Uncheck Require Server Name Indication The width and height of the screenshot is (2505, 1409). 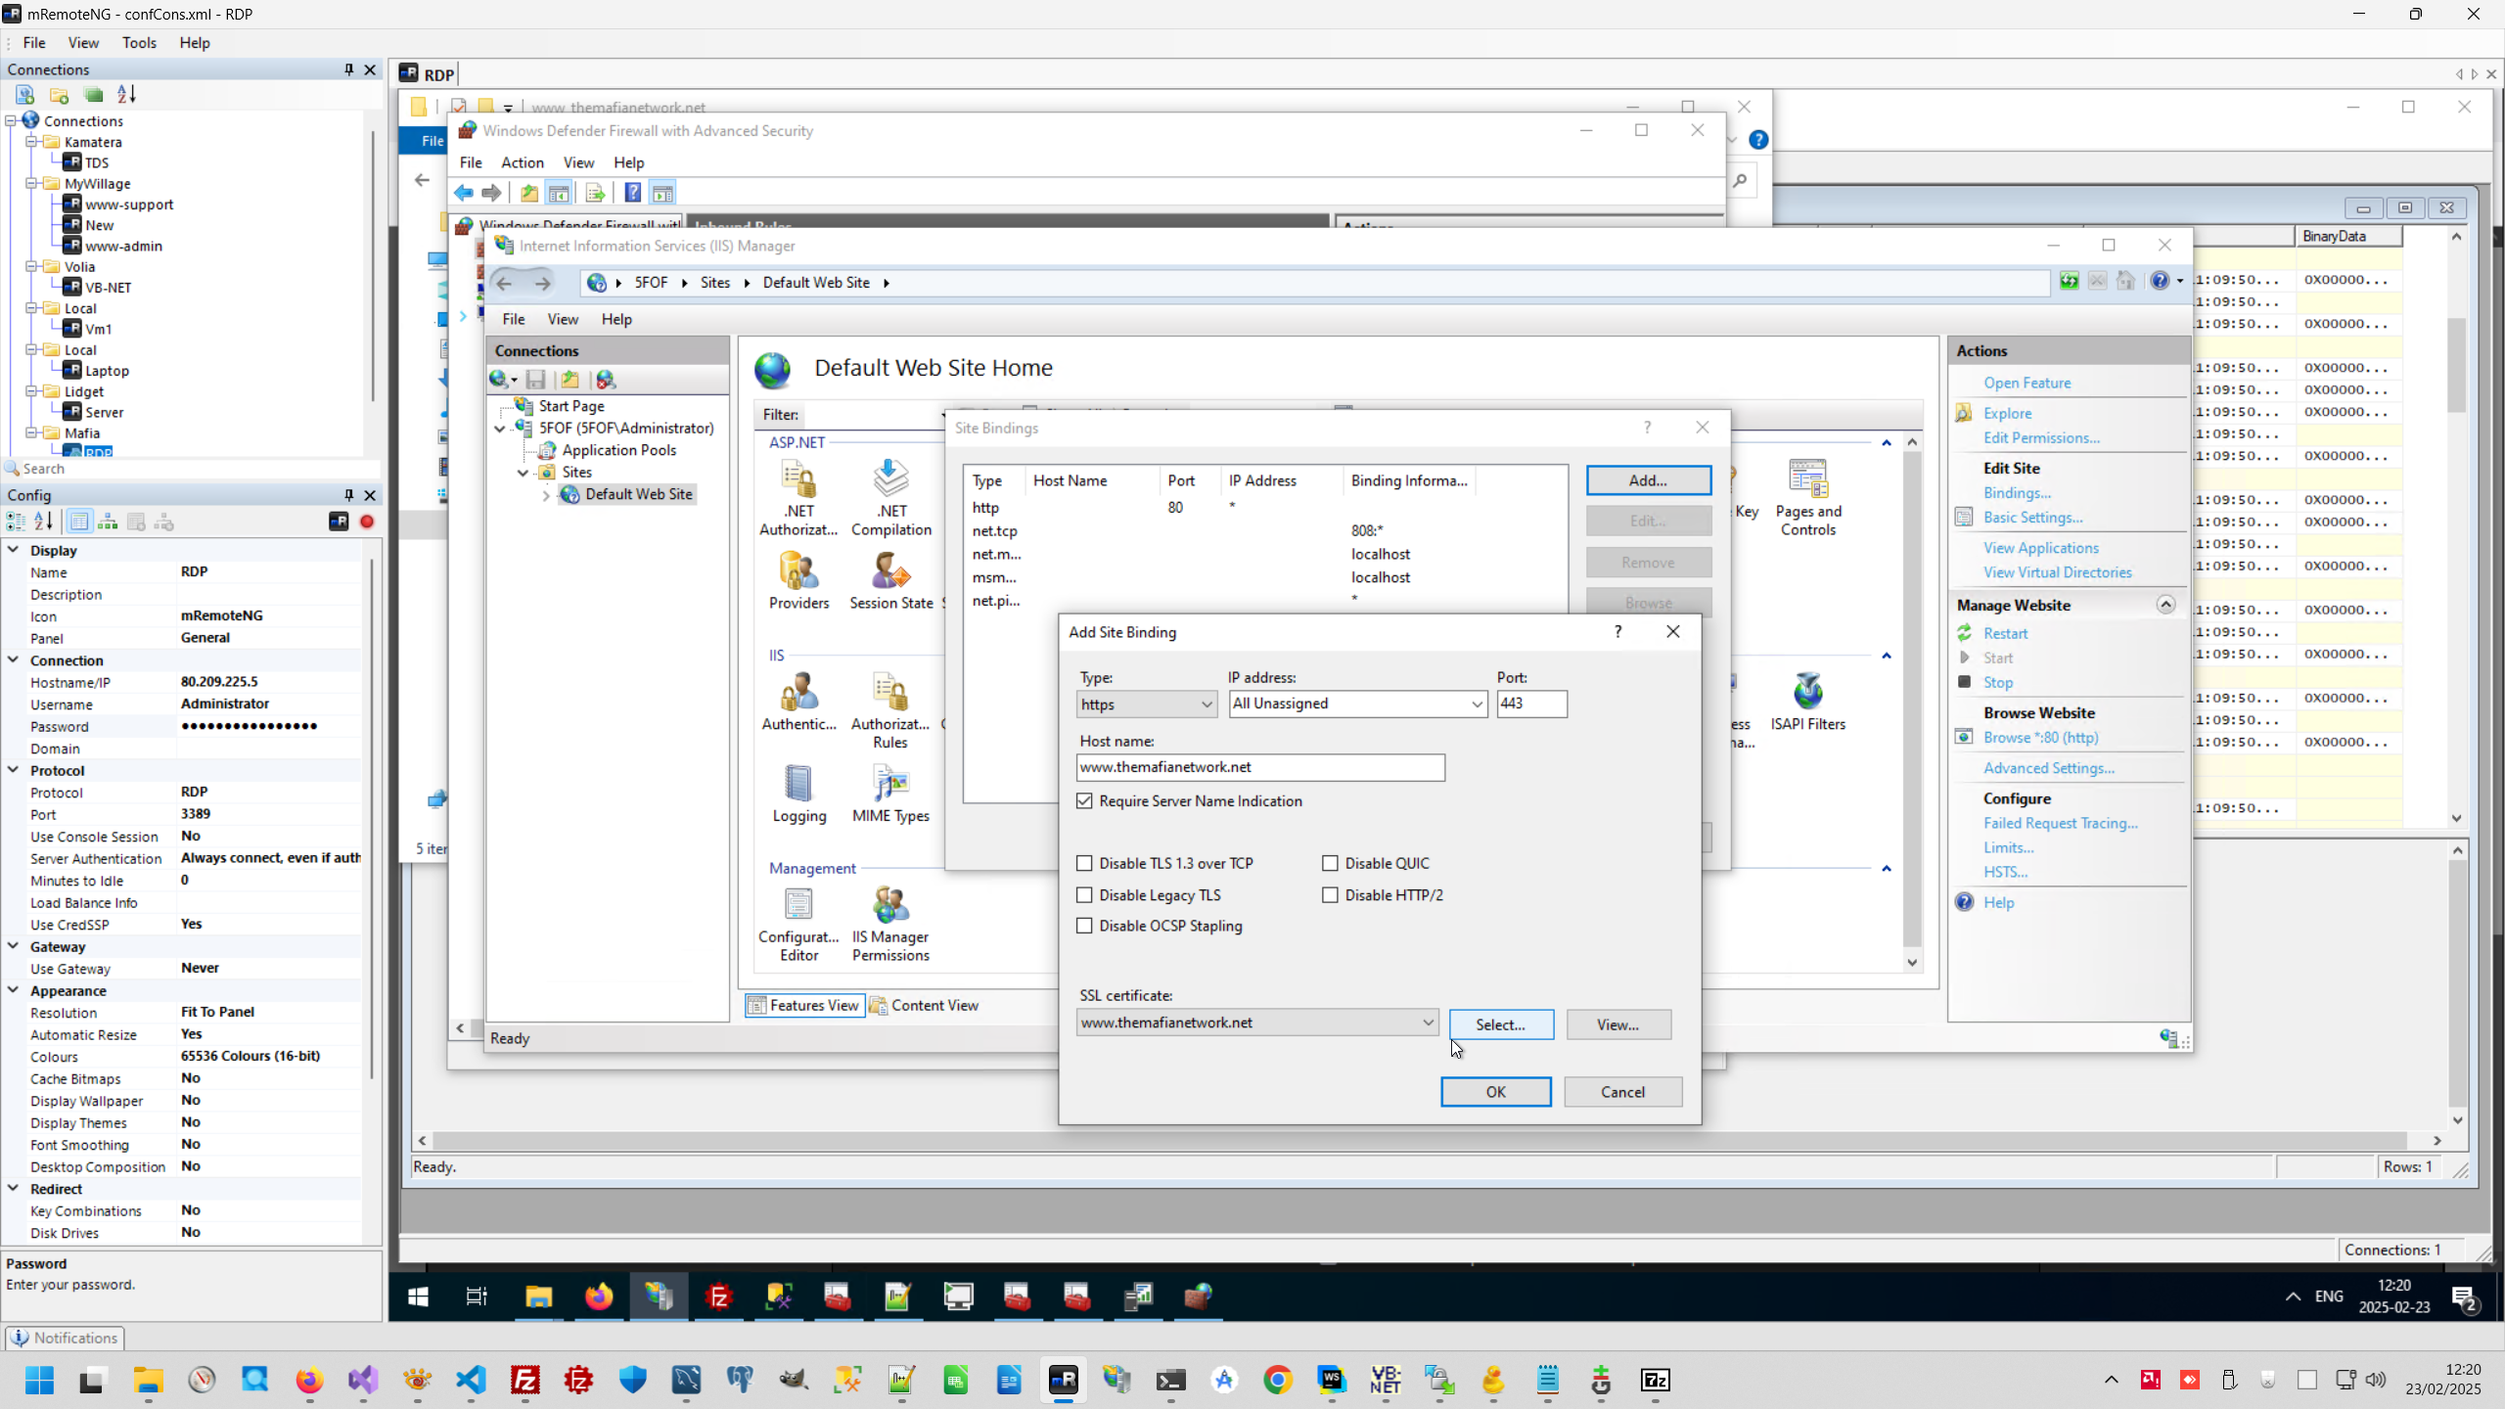click(1084, 800)
